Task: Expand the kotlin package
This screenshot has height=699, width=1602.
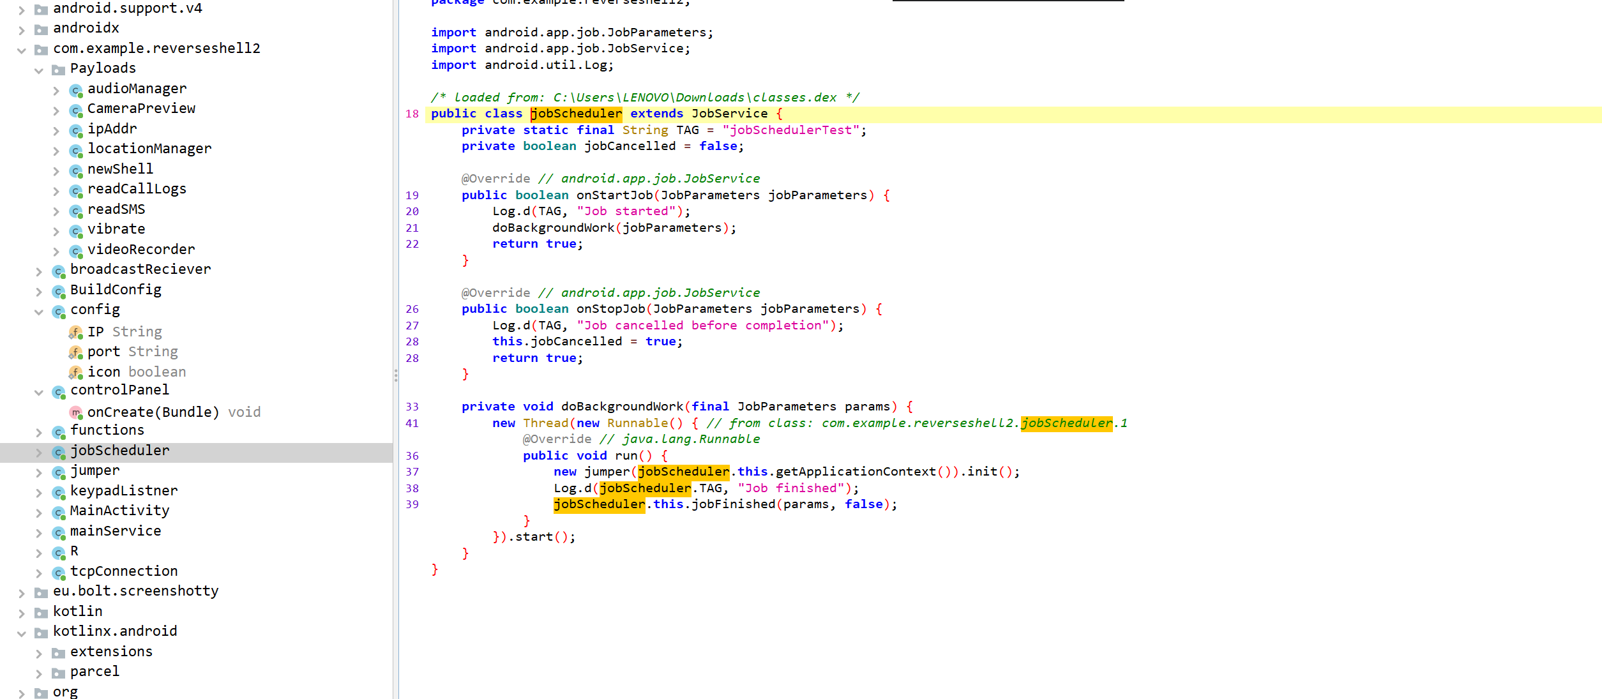Action: click(22, 613)
